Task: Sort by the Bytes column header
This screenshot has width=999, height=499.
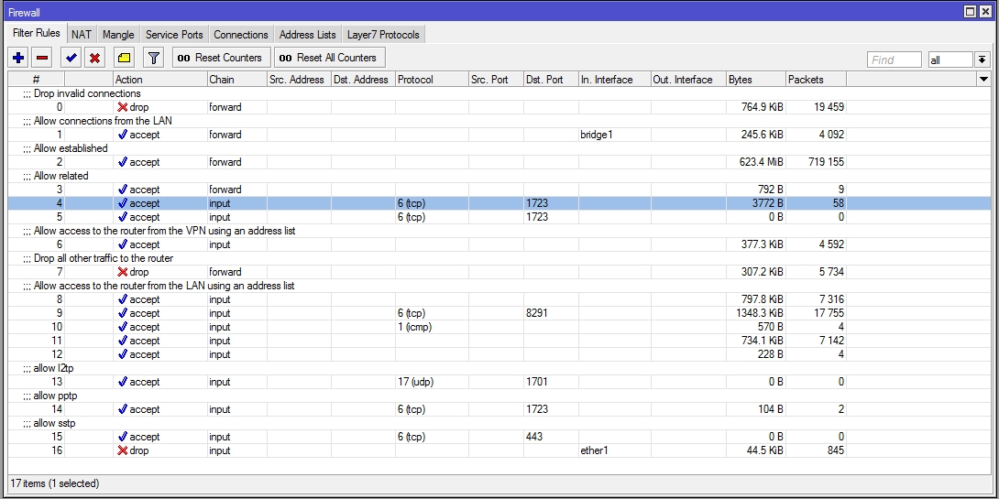Action: [x=755, y=80]
